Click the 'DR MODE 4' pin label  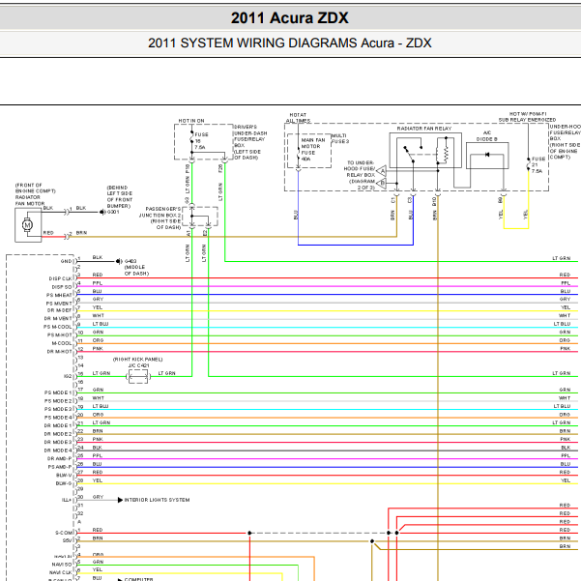[x=58, y=450]
